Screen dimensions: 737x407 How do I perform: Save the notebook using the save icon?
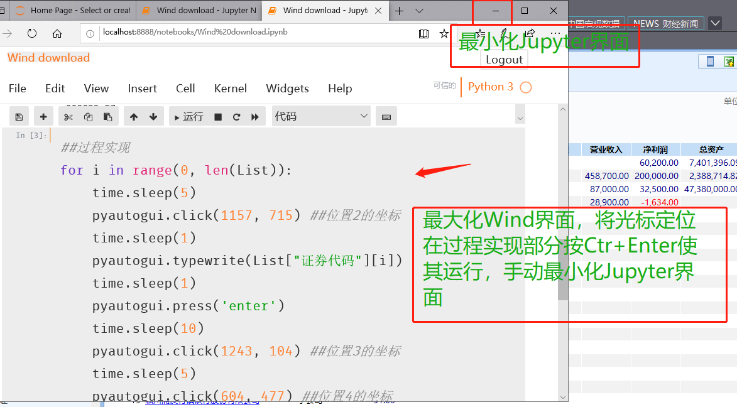(x=19, y=116)
